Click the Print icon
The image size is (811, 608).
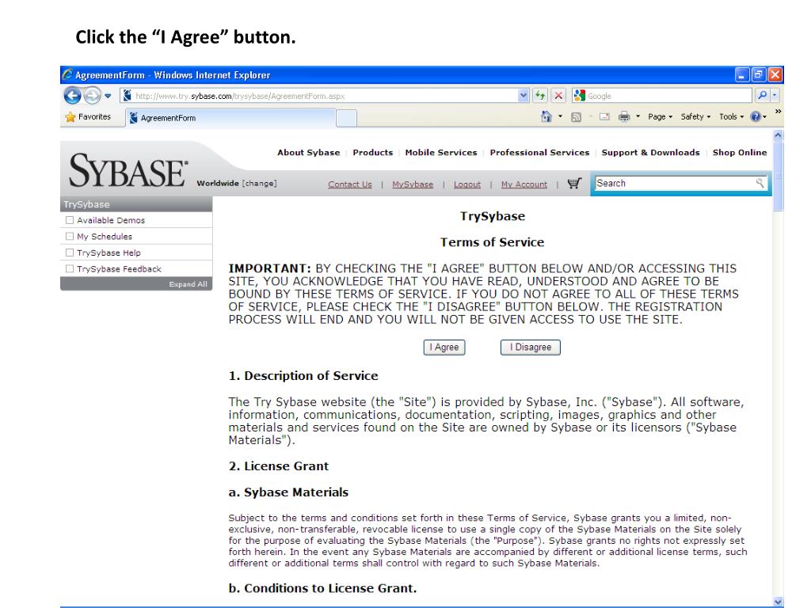click(x=624, y=117)
